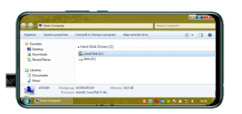Click the round blue tray icon
This screenshot has height=114, width=242.
[150, 101]
